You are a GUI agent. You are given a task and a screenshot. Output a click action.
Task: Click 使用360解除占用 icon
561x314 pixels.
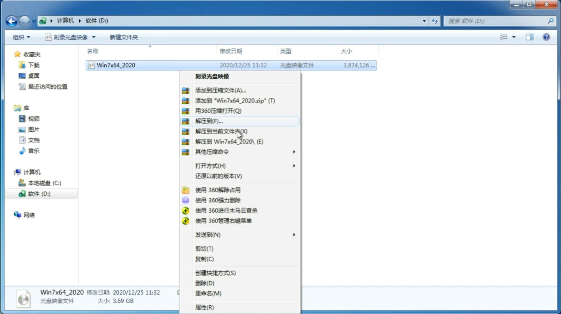(x=185, y=190)
